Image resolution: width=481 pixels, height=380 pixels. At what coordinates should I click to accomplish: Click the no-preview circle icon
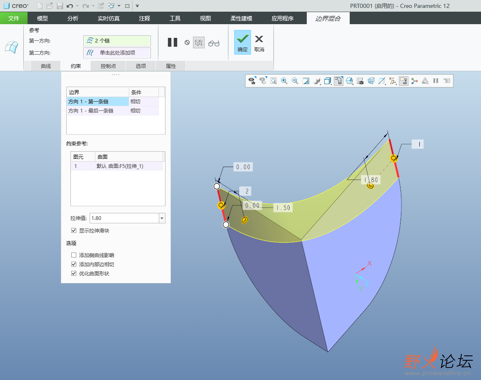187,42
